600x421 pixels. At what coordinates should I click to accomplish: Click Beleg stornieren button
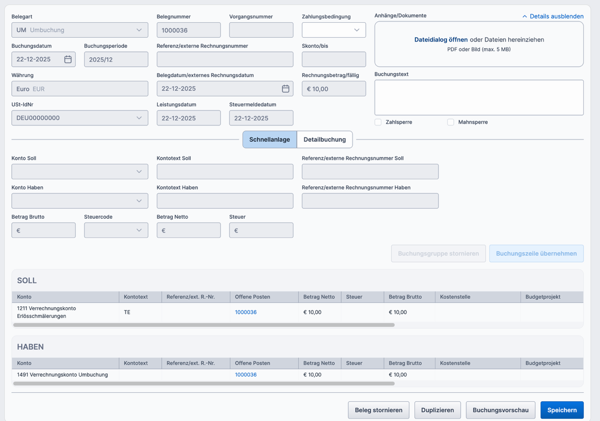[x=379, y=410]
